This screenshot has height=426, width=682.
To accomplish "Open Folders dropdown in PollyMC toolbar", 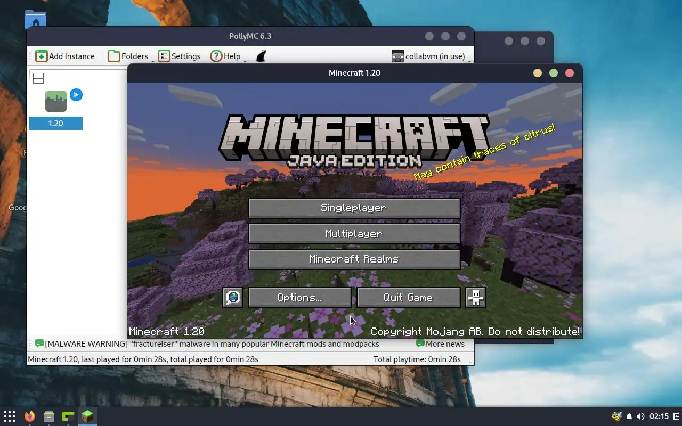I will click(x=128, y=56).
